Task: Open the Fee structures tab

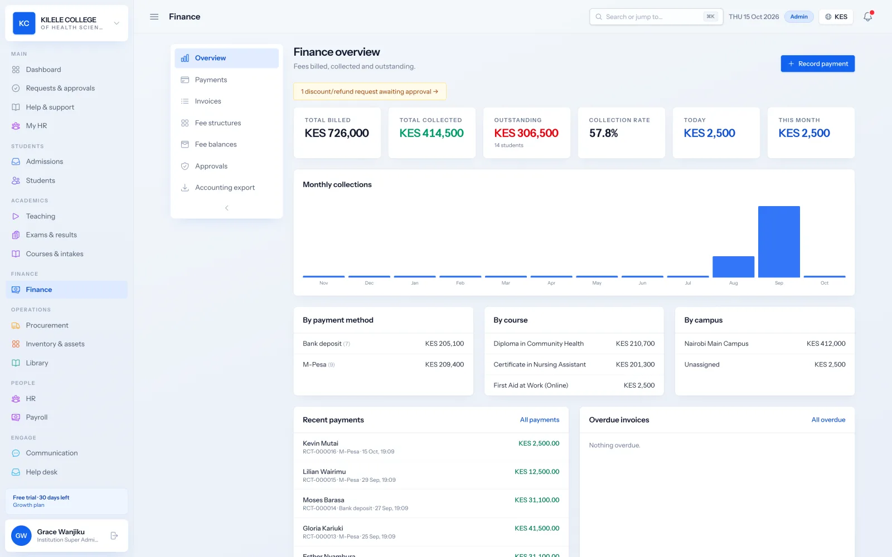Action: click(226, 123)
